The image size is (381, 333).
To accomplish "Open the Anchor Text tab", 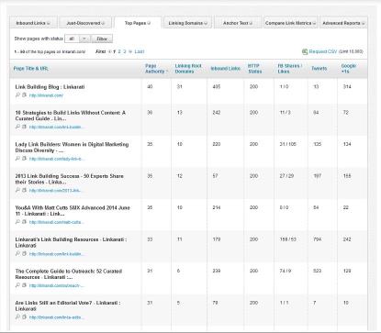I will [x=238, y=23].
